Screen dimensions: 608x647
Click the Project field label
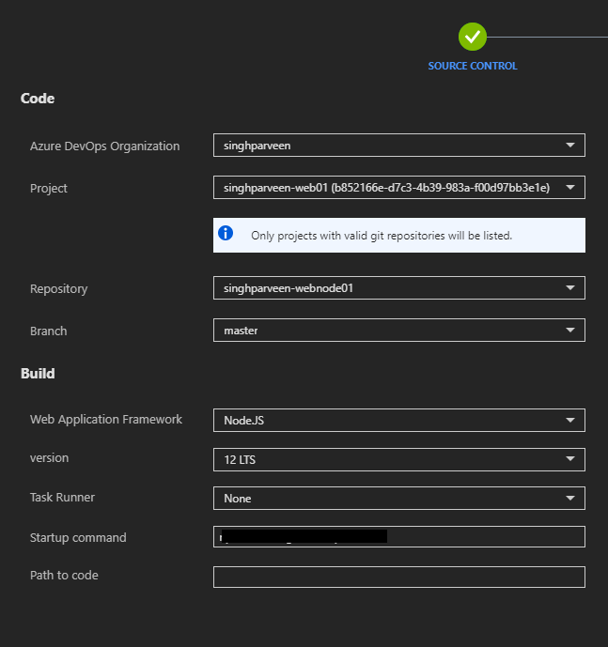pyautogui.click(x=48, y=189)
